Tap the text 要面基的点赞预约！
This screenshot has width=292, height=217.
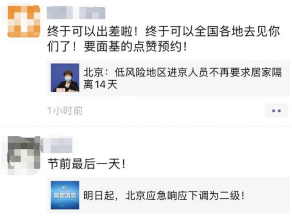pos(136,46)
